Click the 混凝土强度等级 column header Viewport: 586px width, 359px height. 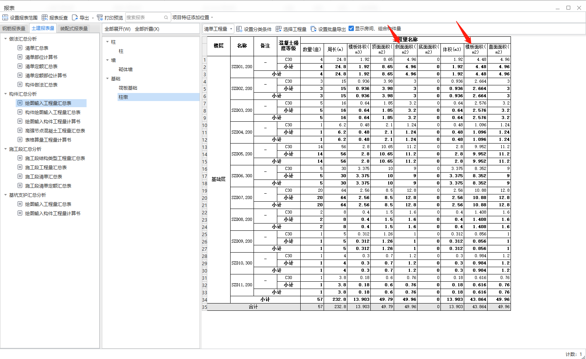(x=289, y=46)
